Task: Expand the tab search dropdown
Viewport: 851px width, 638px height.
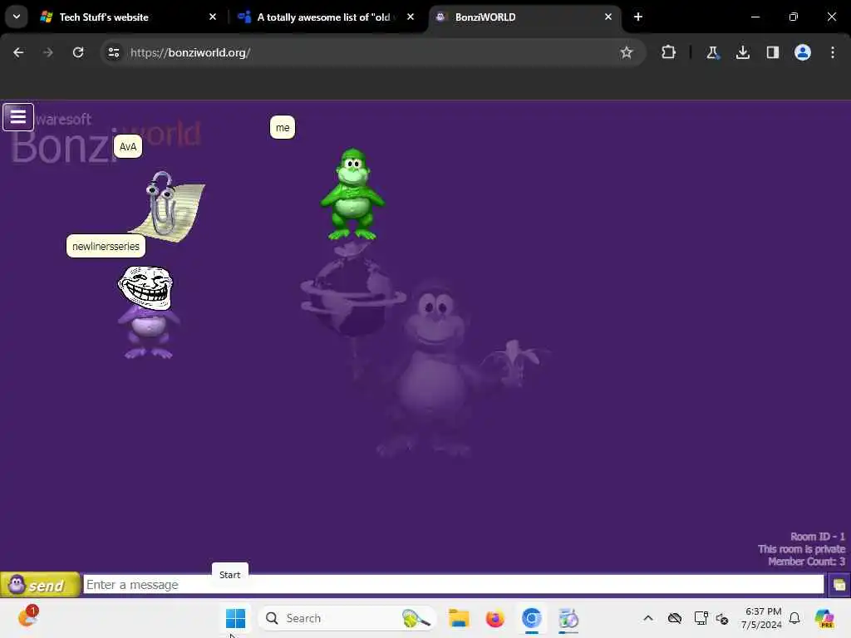Action: click(x=17, y=17)
